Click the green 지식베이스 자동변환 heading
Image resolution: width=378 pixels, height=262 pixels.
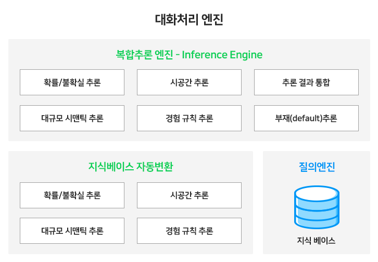click(x=131, y=167)
